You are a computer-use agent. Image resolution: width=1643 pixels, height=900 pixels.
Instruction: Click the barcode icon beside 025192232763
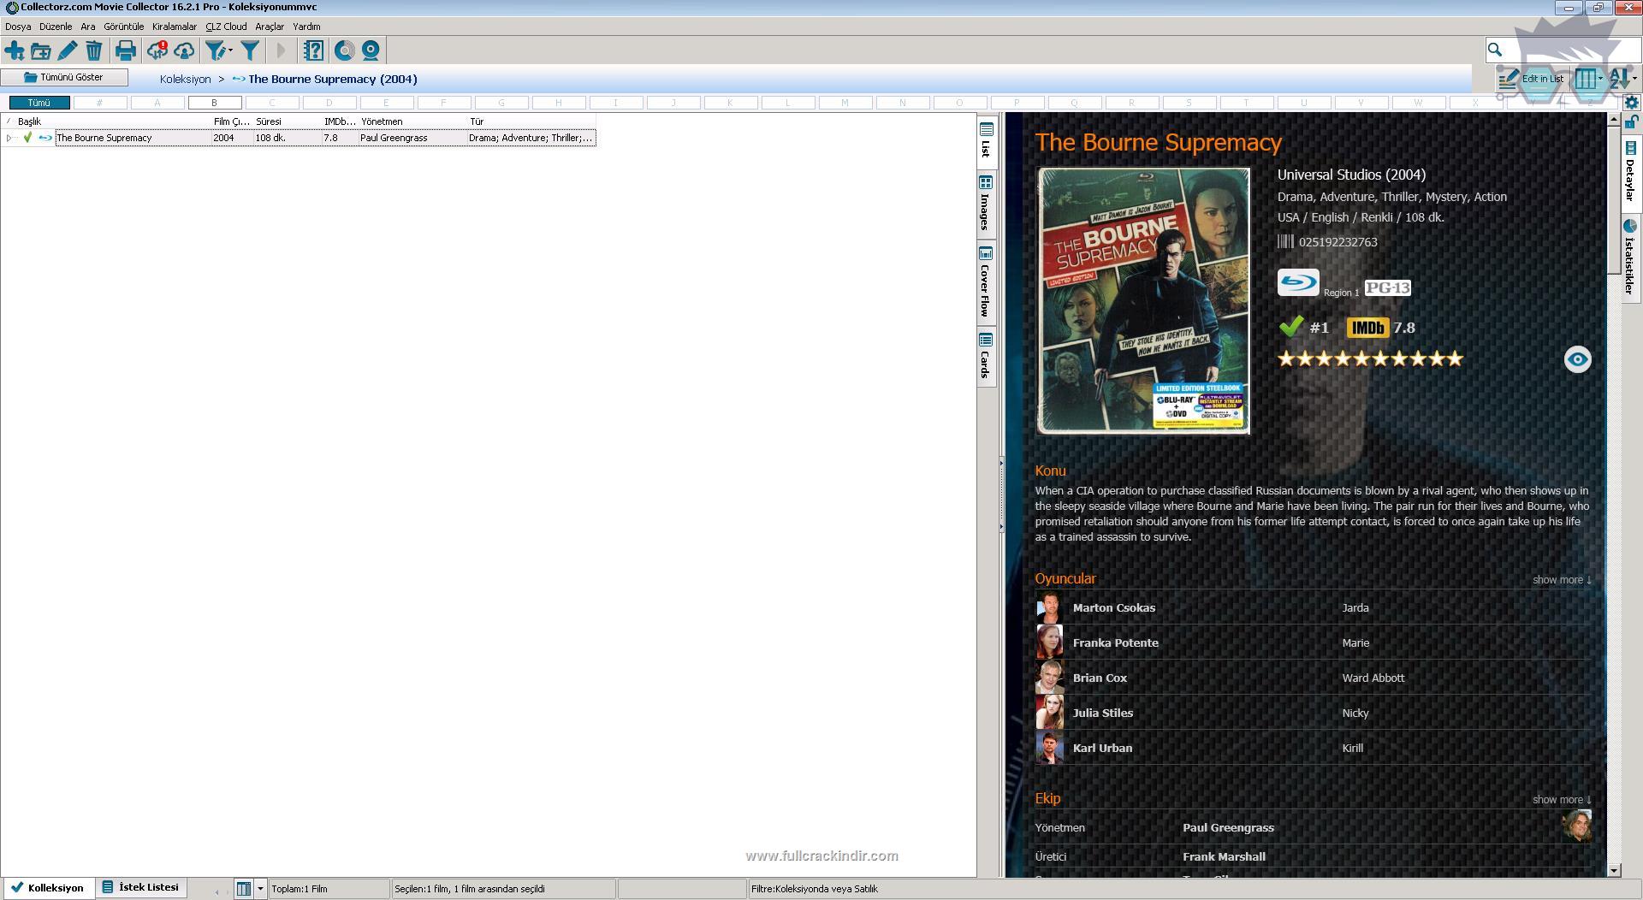(1285, 242)
